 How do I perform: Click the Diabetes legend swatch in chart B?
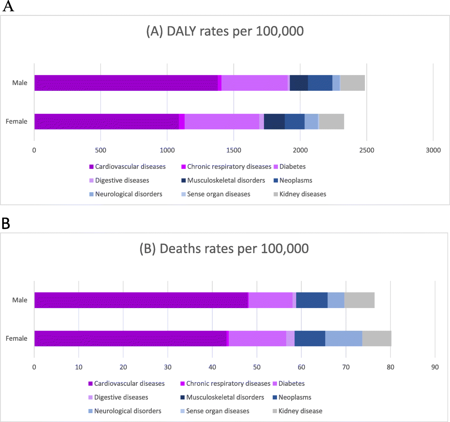pyautogui.click(x=275, y=384)
